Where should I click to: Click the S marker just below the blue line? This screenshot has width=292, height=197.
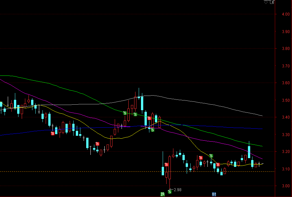(153, 130)
